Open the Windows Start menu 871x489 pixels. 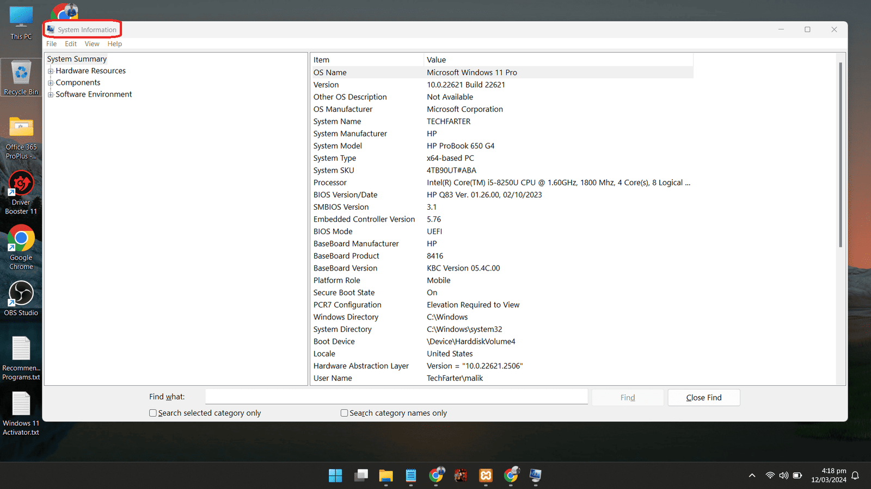(335, 475)
